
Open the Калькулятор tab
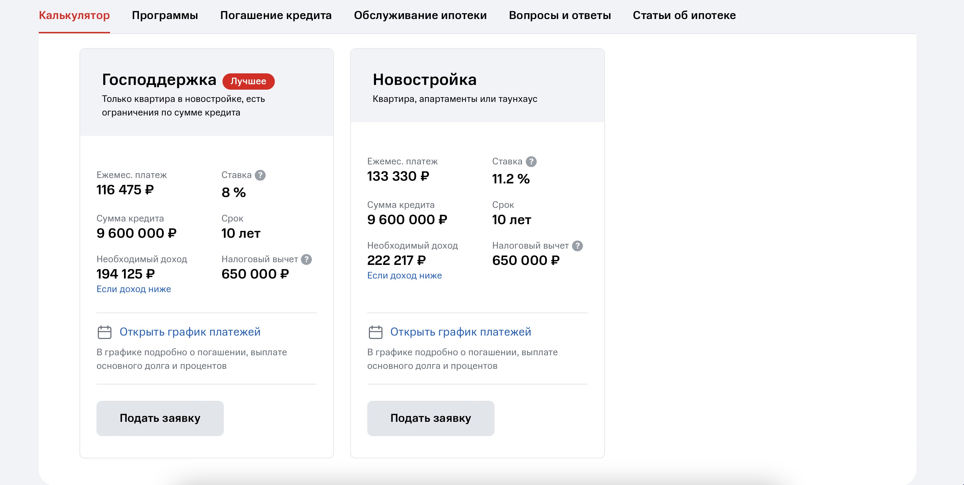[x=74, y=15]
